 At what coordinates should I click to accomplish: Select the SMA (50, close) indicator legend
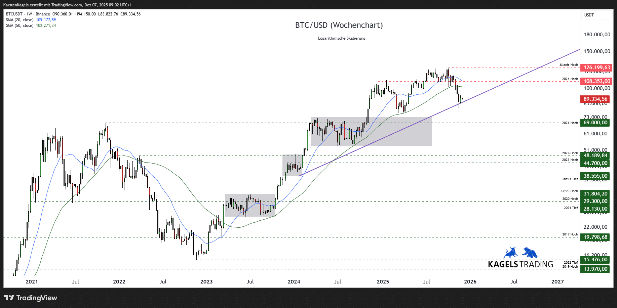click(20, 26)
